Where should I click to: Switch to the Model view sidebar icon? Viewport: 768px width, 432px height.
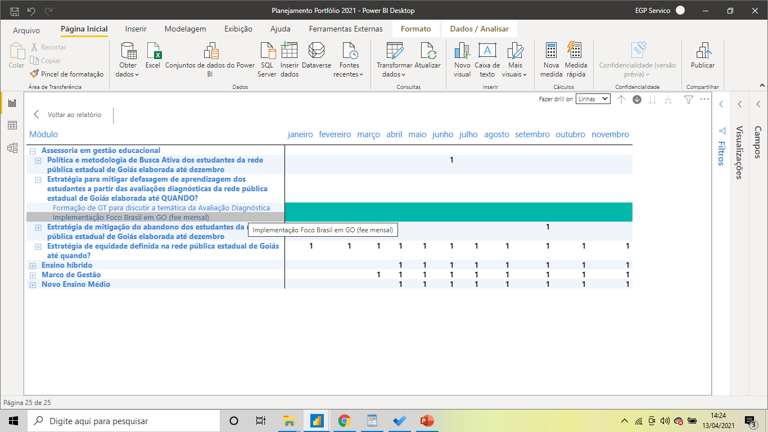tap(12, 148)
